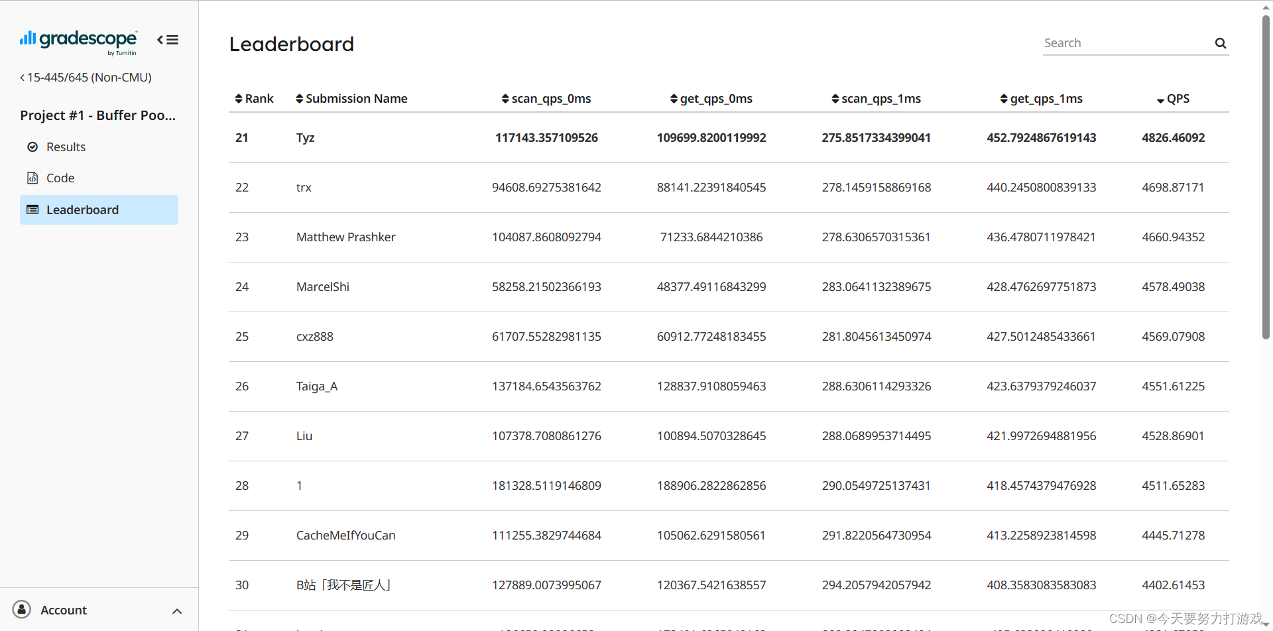Sort by get_qps_1ms column

pyautogui.click(x=1042, y=99)
